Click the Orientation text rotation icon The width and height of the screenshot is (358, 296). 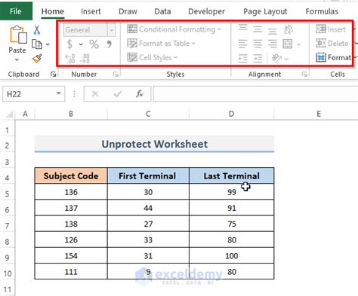click(276, 58)
